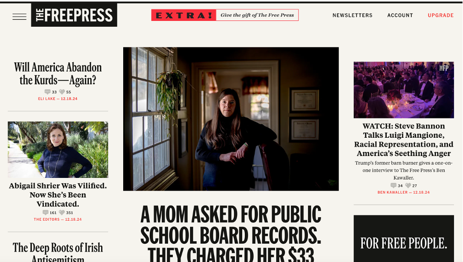Open 'Will America Abandon the Kurds' headline
The height and width of the screenshot is (262, 463).
click(58, 74)
